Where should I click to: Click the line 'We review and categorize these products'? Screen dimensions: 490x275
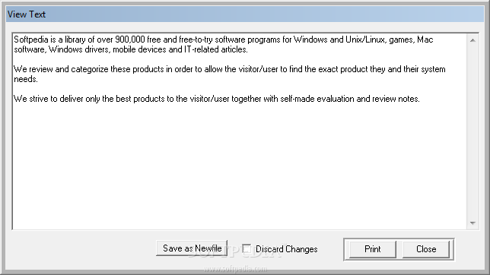coord(230,69)
